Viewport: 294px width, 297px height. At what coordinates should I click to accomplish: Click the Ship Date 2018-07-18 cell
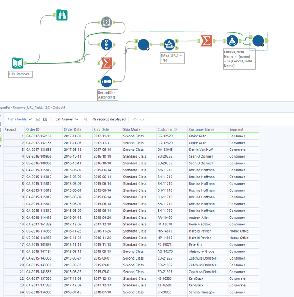point(107,292)
